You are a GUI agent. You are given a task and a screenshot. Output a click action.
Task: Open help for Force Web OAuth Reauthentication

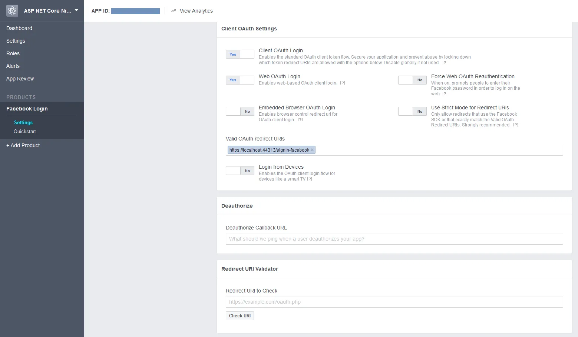(x=445, y=94)
